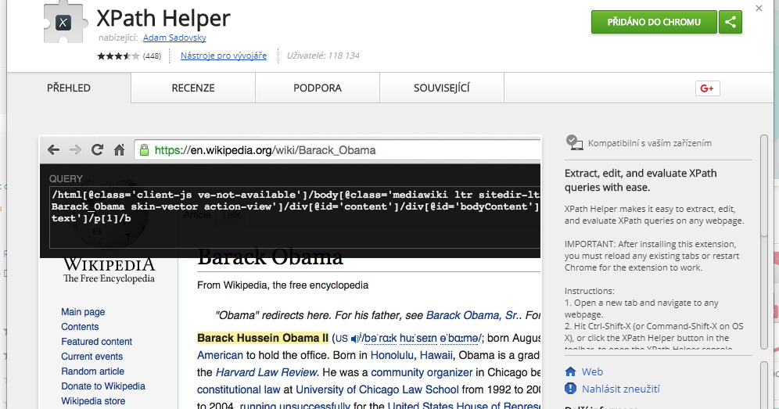The image size is (779, 409).
Task: Click the exclamation icon beside Nahlásit zneužití
Action: tap(570, 389)
